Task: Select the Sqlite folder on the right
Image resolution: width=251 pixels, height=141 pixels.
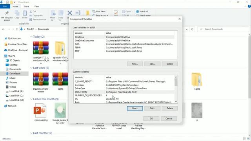Action: point(197,81)
